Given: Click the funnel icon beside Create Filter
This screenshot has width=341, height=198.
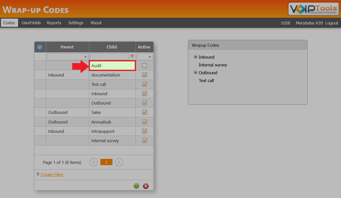Looking at the screenshot, I should tap(37, 174).
